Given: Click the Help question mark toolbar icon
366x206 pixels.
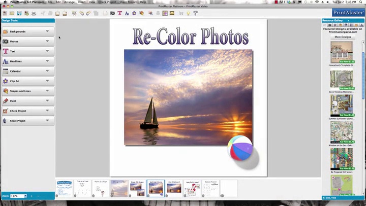Looking at the screenshot, I should [x=195, y=13].
